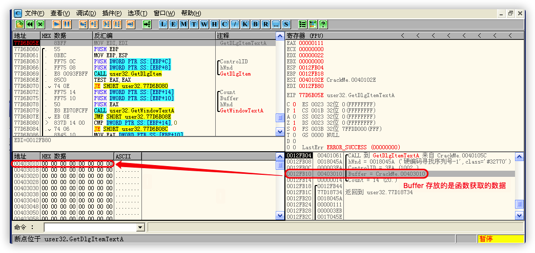Viewport: 535px width, 253px height.
Task: Open Executable modules with E button
Action: pyautogui.click(x=174, y=24)
